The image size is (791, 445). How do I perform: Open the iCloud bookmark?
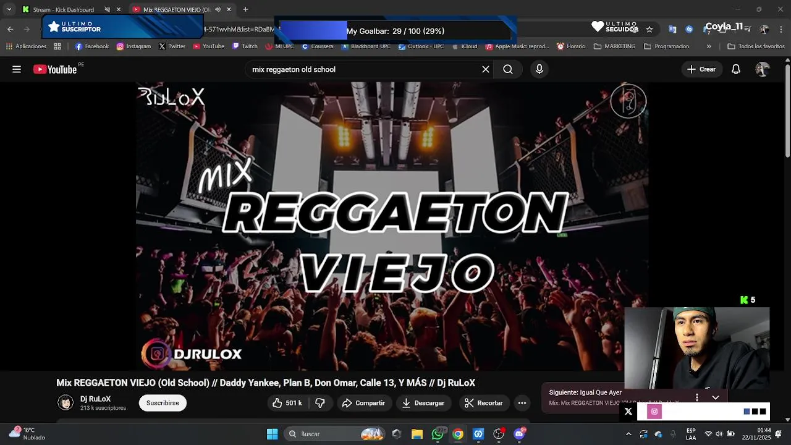pyautogui.click(x=465, y=46)
